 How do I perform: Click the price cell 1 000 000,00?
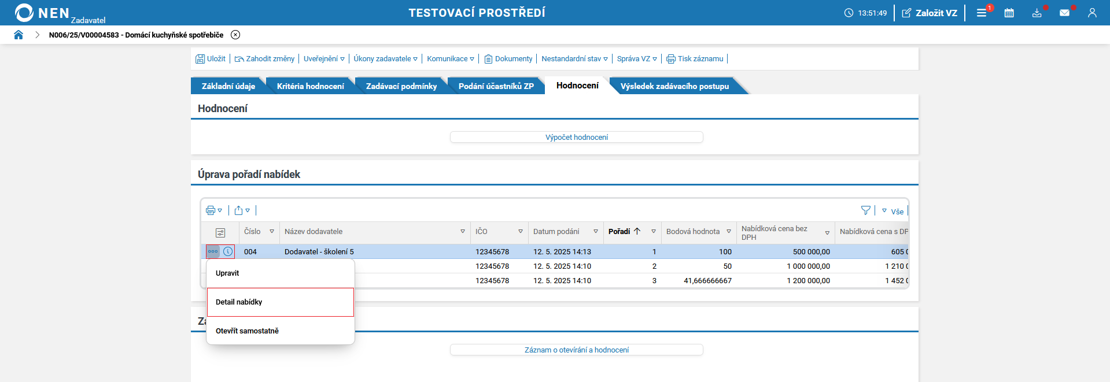(x=786, y=266)
